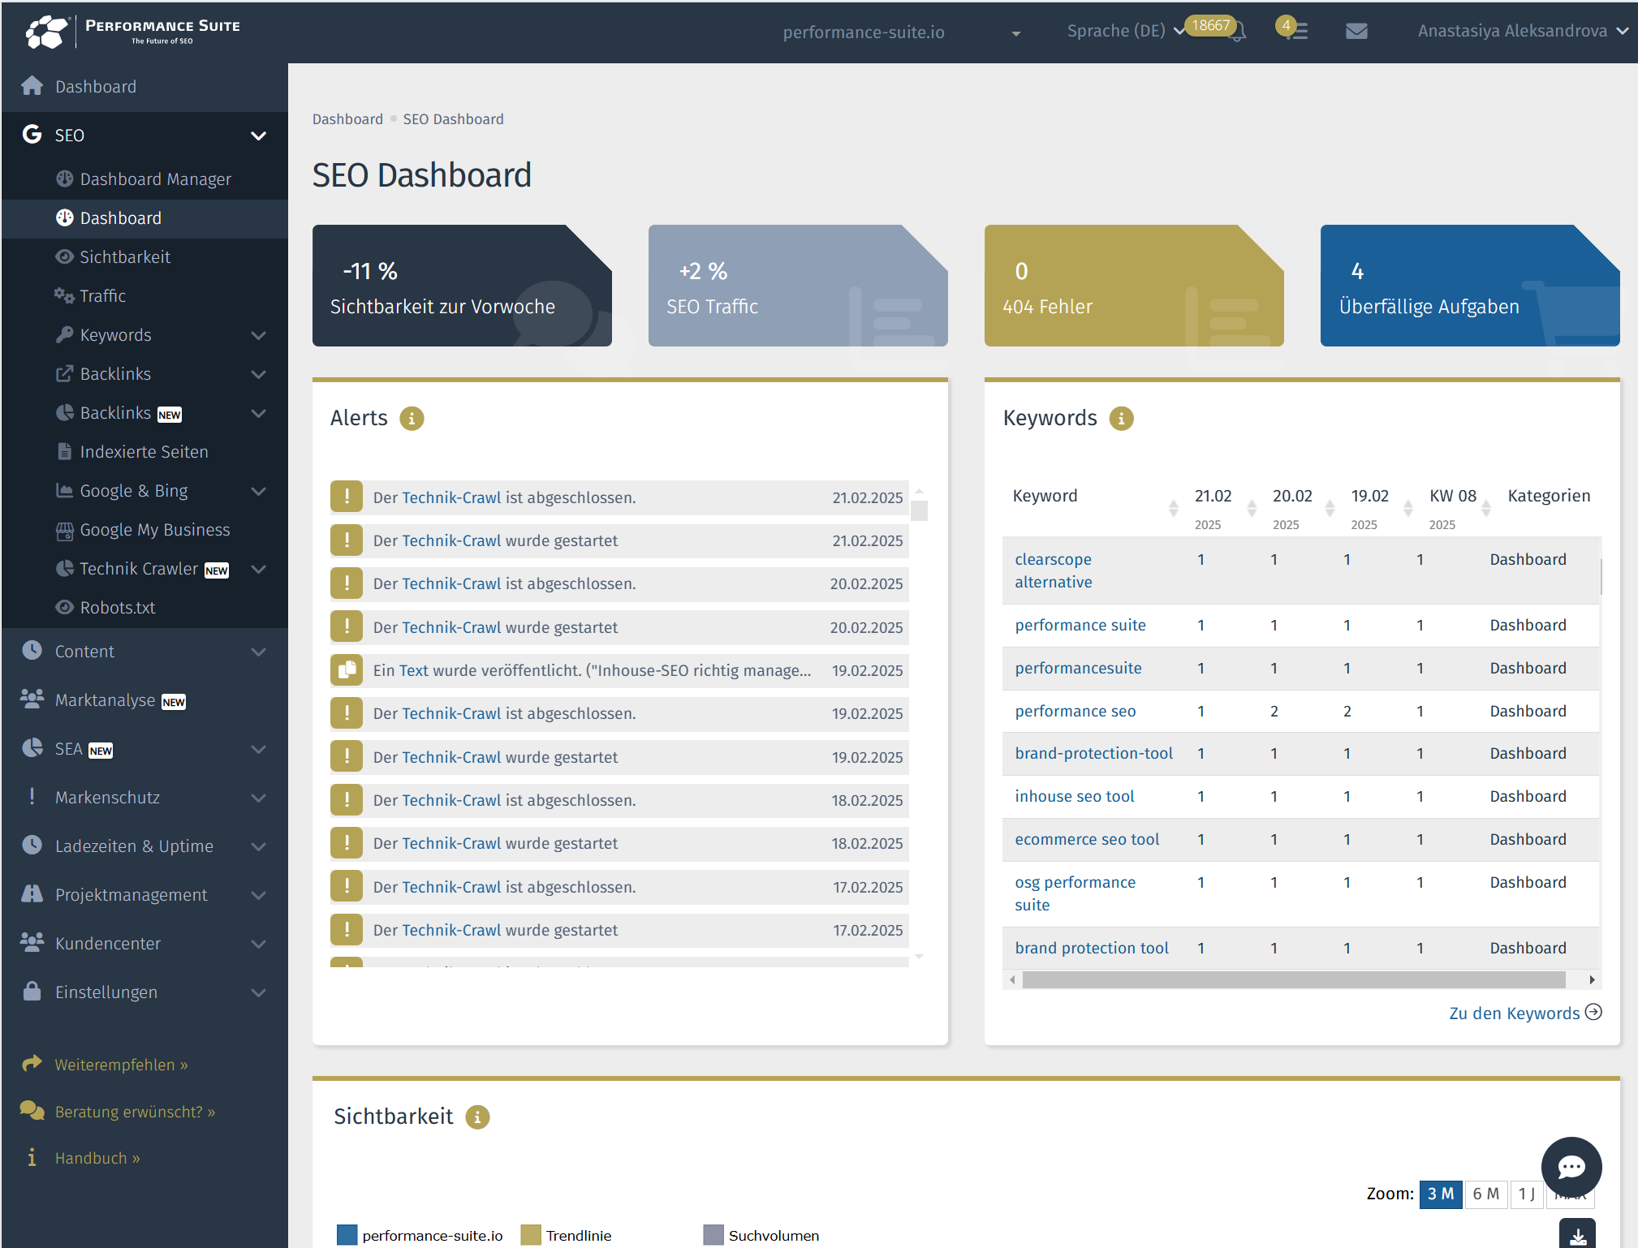Click the Google G icon for SEO

pos(32,135)
